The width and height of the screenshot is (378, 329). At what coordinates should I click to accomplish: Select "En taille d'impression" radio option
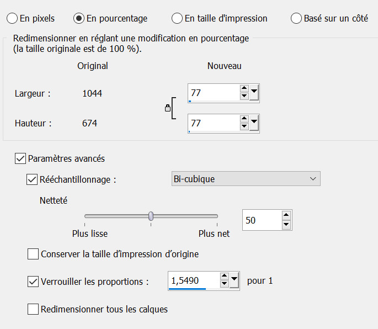177,18
